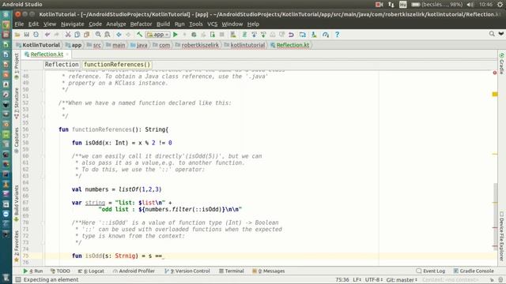Collapse the comment fold at line 52
This screenshot has height=284, width=506.
coord(43,103)
